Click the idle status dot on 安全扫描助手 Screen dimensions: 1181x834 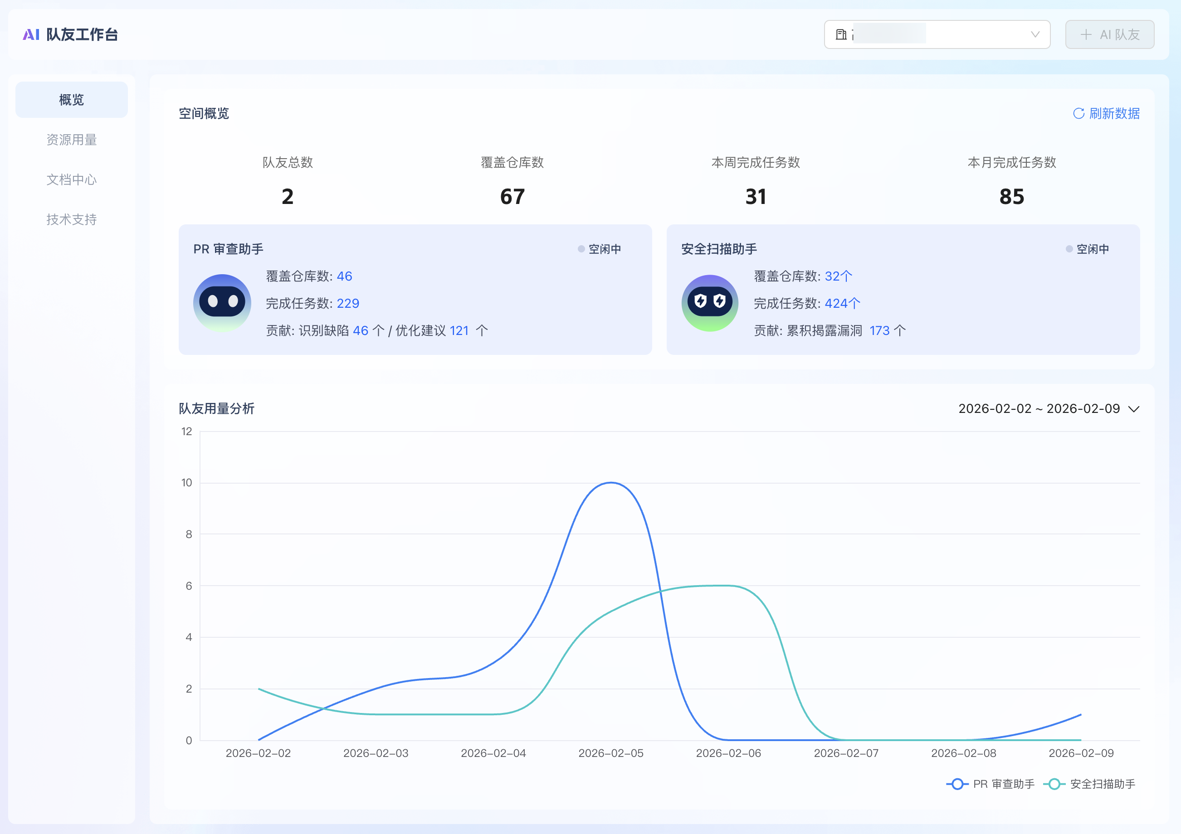[x=1069, y=249]
